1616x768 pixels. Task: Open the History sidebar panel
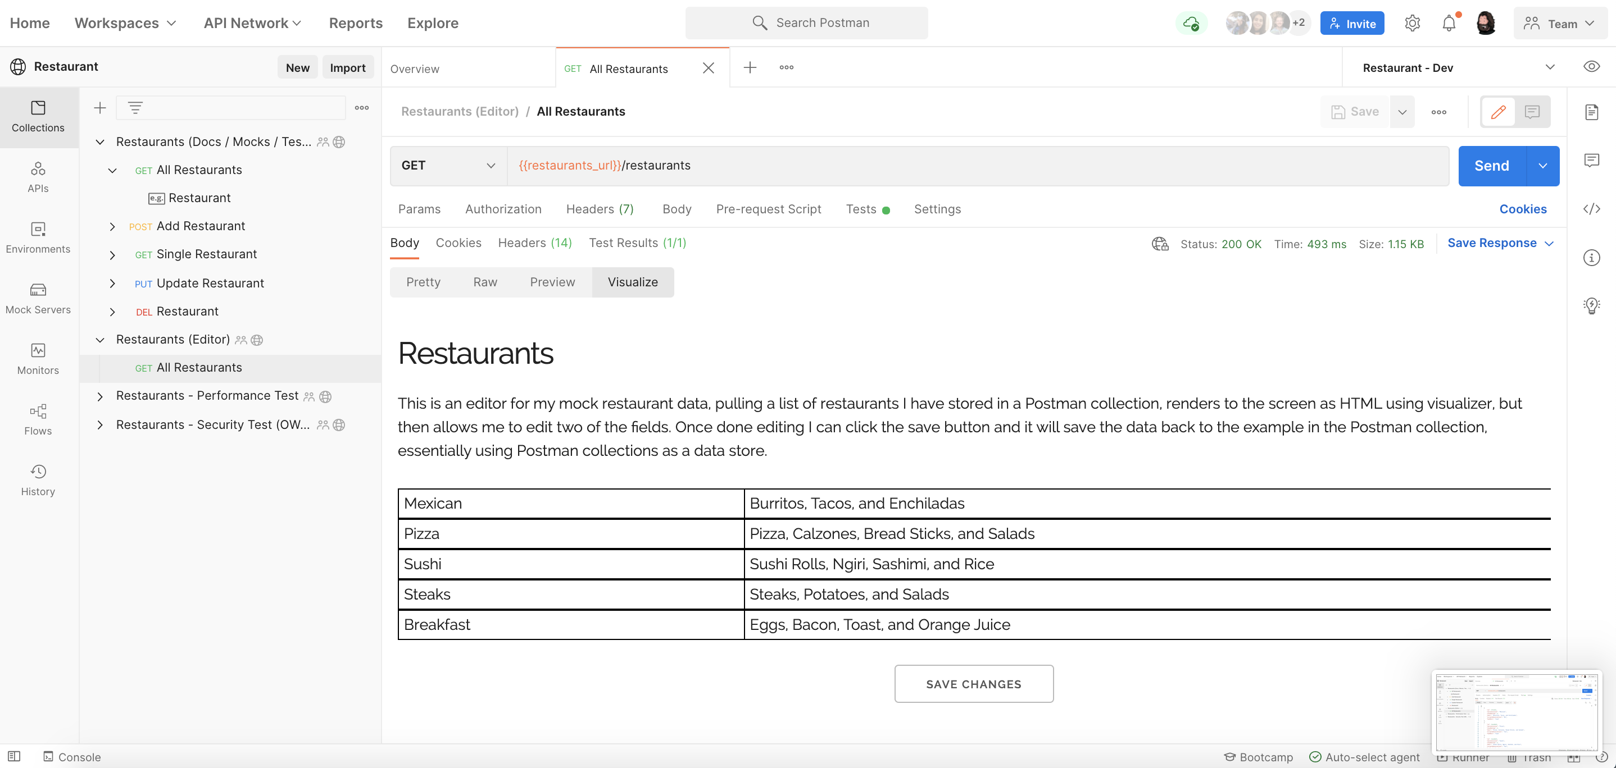pos(38,480)
